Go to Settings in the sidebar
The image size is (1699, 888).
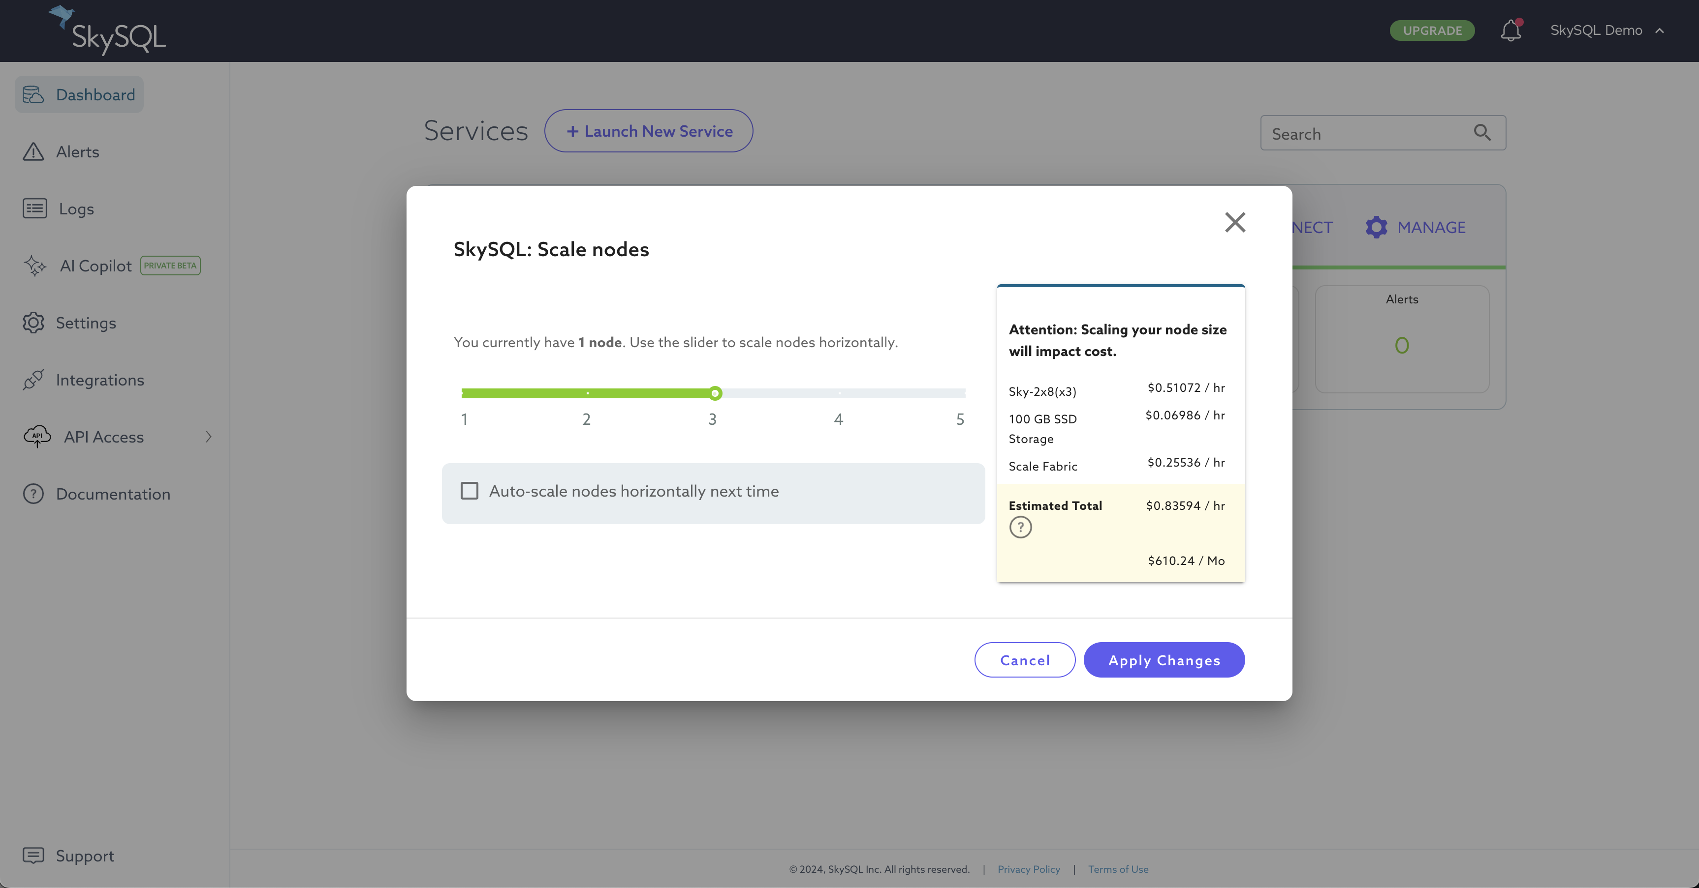point(86,323)
